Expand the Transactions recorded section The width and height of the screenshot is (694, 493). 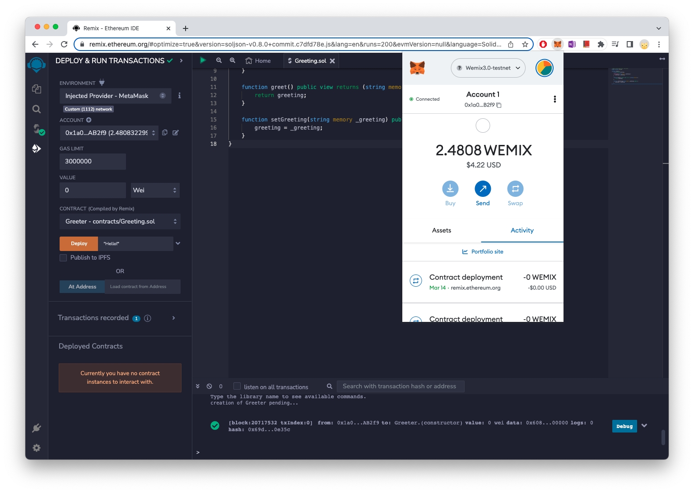(x=173, y=318)
